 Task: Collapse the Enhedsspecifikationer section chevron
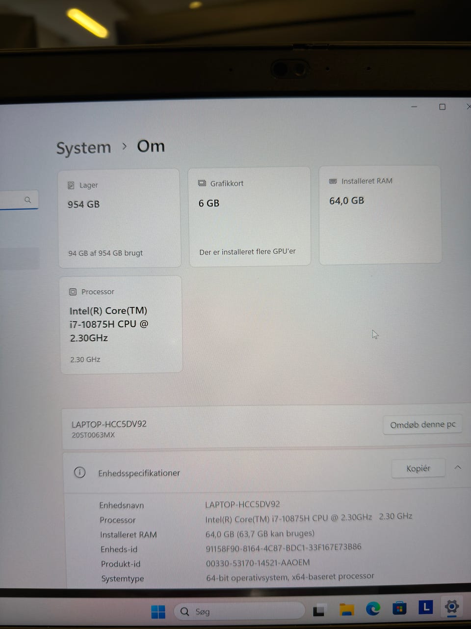[x=458, y=467]
